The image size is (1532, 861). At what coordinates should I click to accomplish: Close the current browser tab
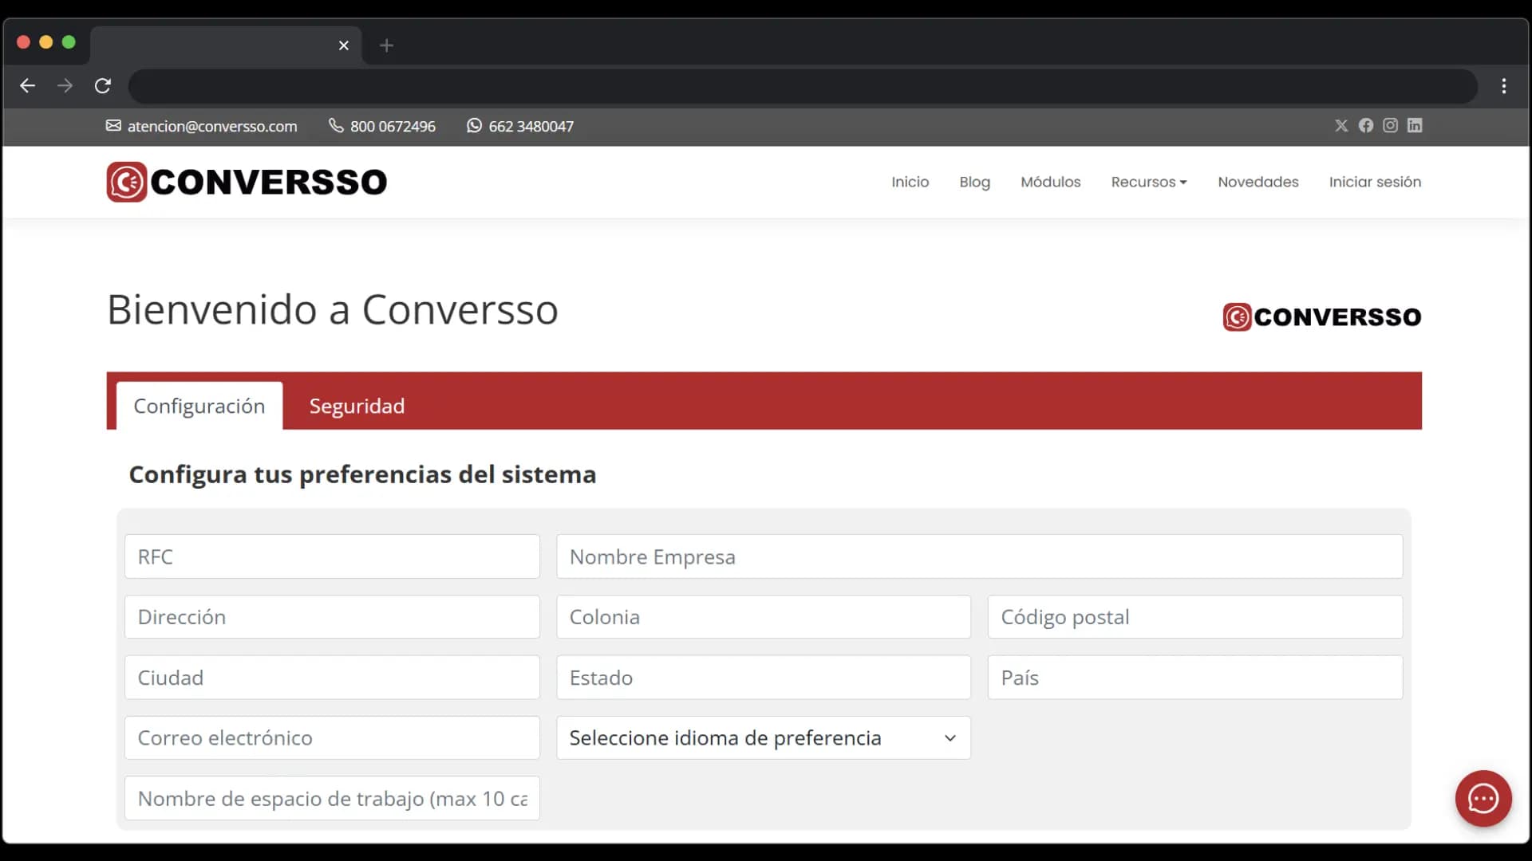tap(344, 45)
